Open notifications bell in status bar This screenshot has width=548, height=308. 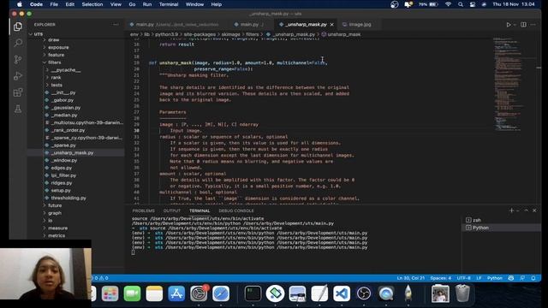[533, 278]
